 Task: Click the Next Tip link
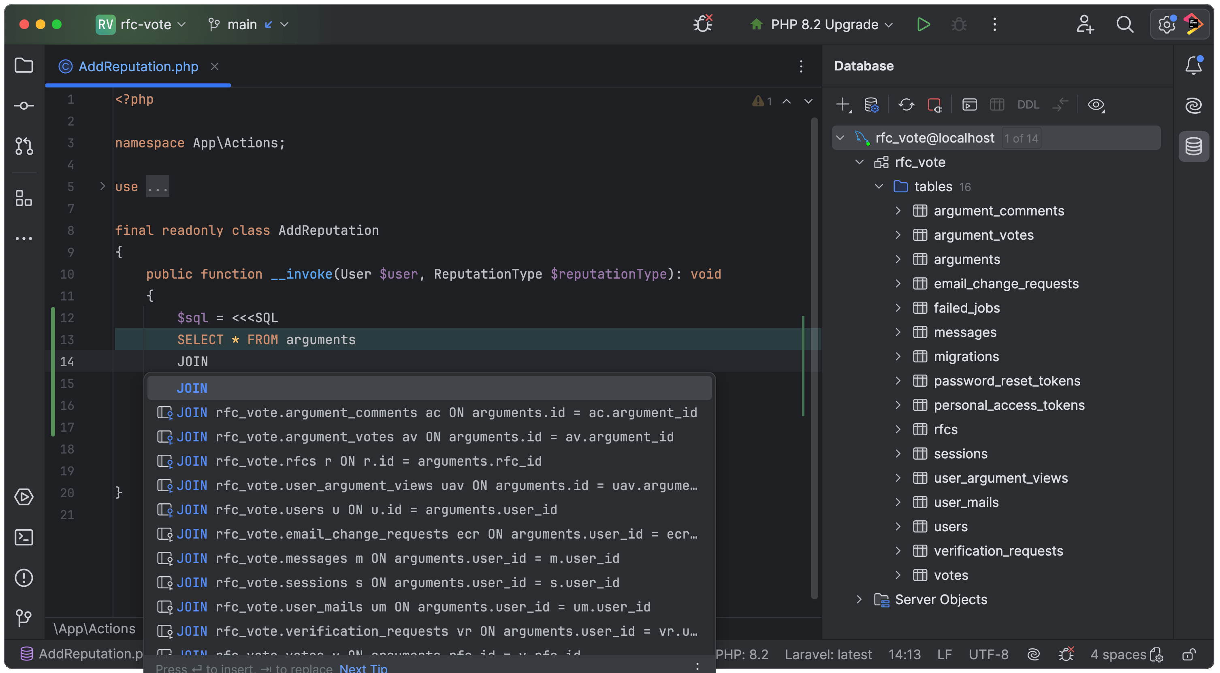(x=363, y=668)
